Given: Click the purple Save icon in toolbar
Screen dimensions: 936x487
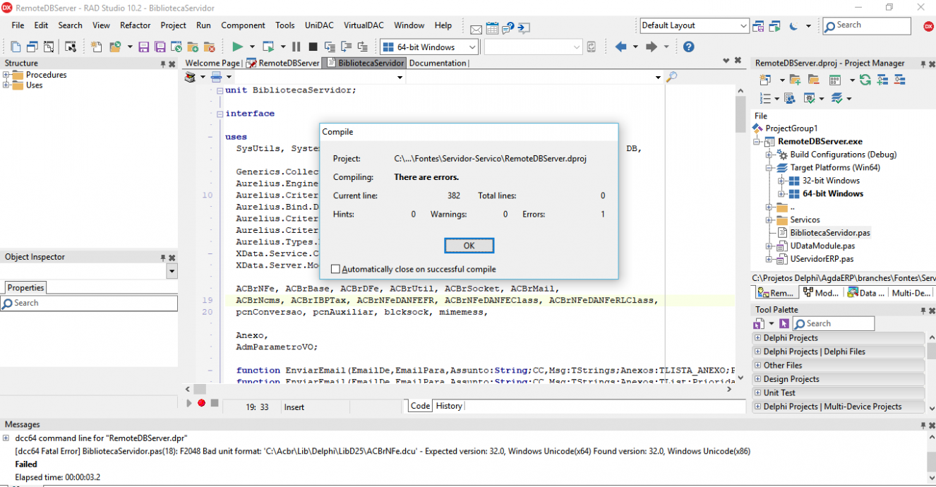Looking at the screenshot, I should click(x=143, y=47).
